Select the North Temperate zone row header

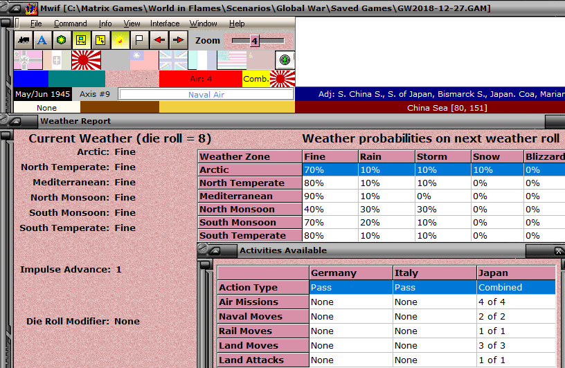(x=250, y=183)
